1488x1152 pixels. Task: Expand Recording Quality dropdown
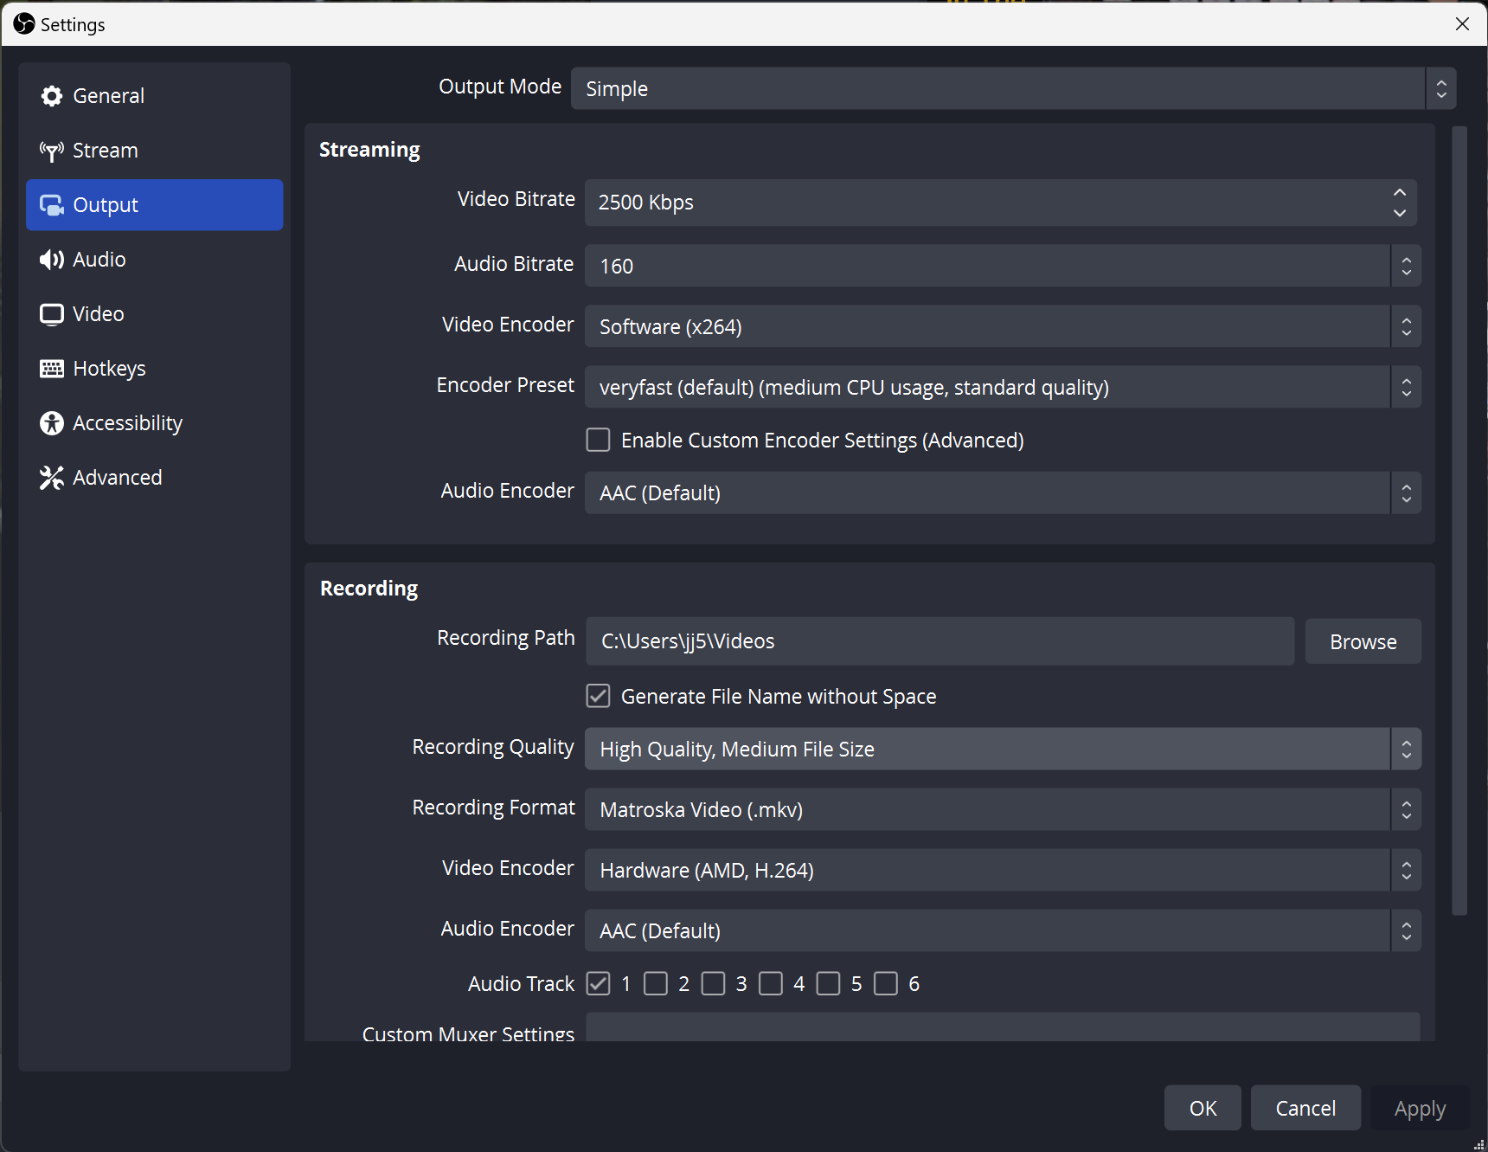(x=1003, y=749)
